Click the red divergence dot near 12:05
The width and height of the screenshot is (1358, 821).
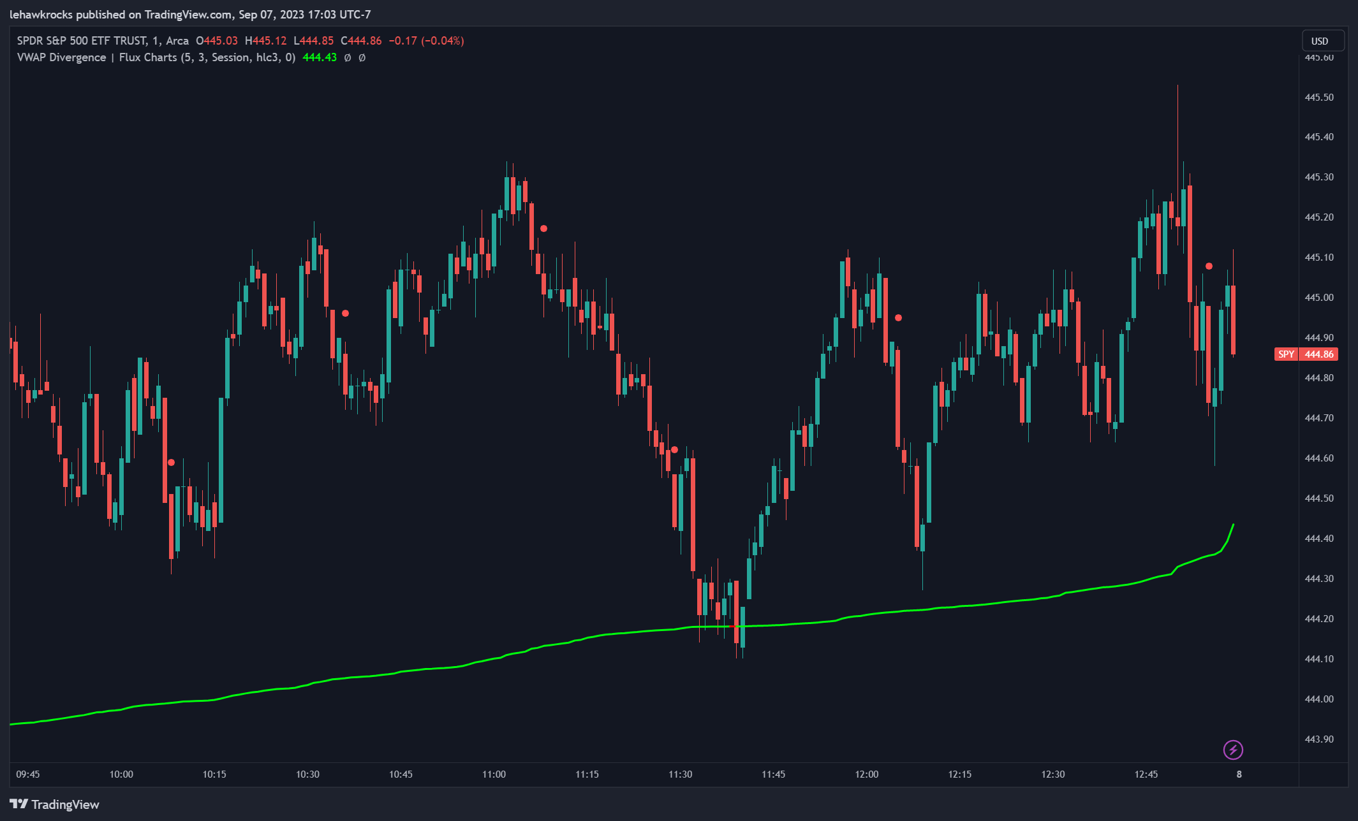point(898,317)
